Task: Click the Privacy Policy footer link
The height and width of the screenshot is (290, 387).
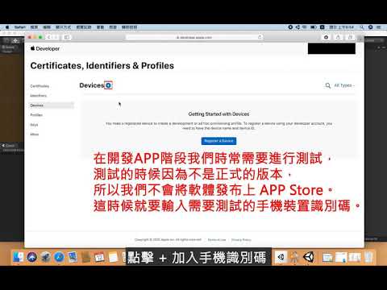Action: (x=241, y=240)
